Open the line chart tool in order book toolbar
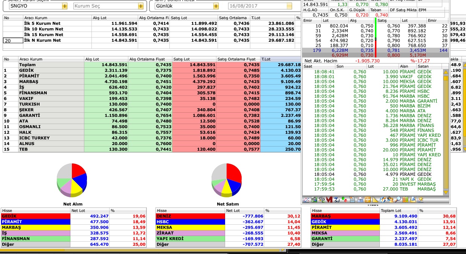This screenshot has height=254, width=466. pos(306,200)
